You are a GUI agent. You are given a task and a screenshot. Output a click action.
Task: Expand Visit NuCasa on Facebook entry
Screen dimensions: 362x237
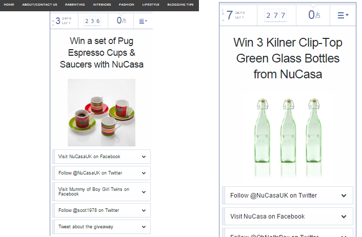(x=288, y=217)
